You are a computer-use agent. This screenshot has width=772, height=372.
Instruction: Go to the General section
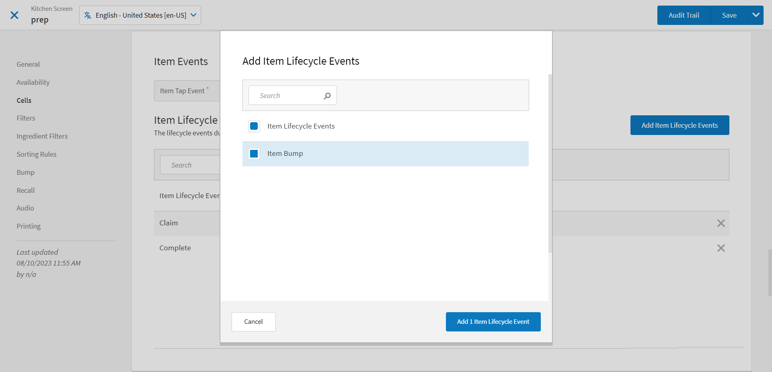pyautogui.click(x=28, y=64)
